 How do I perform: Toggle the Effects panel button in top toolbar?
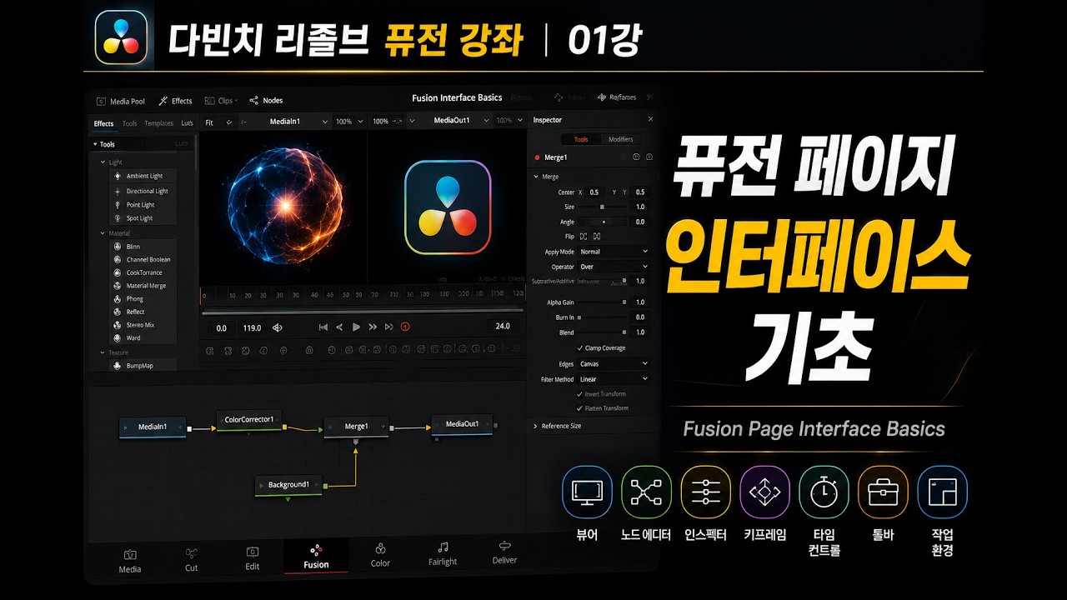pyautogui.click(x=175, y=101)
